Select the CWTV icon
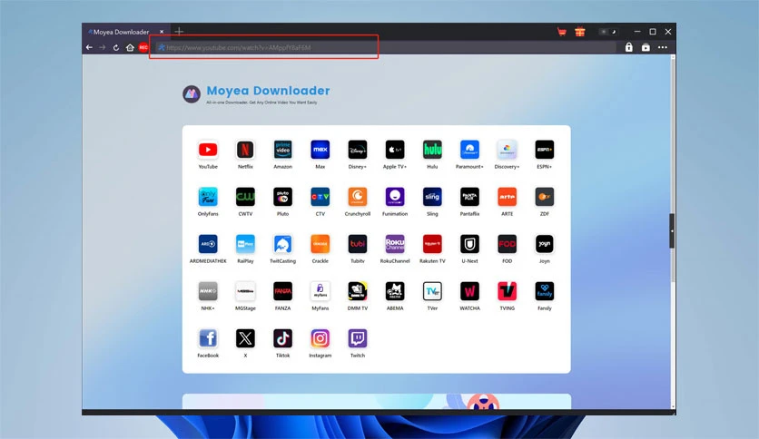This screenshot has width=759, height=439. pyautogui.click(x=245, y=197)
